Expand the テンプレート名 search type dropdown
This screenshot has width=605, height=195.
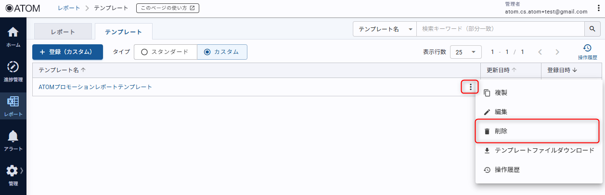click(x=385, y=29)
